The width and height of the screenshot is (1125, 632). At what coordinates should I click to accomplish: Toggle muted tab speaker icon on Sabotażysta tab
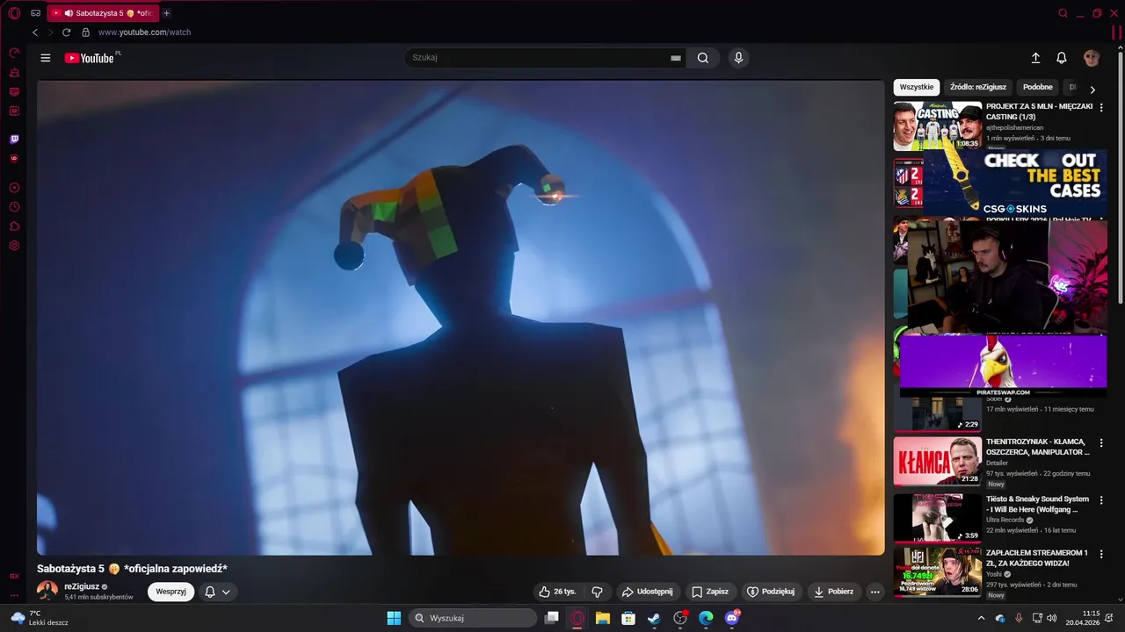(x=69, y=13)
